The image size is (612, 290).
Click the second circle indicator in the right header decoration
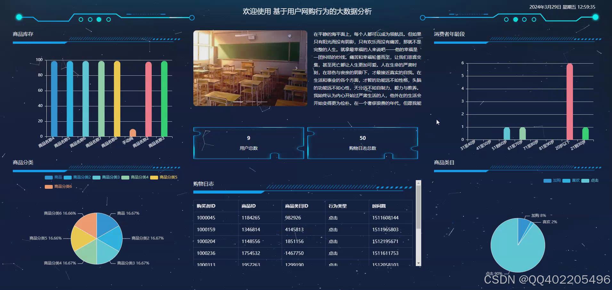(516, 19)
